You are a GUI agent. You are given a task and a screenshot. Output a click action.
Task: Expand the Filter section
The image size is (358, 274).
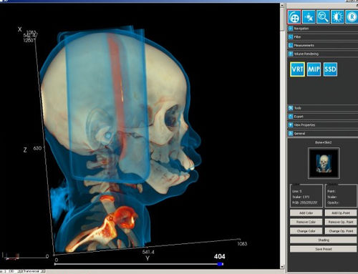pyautogui.click(x=323, y=37)
